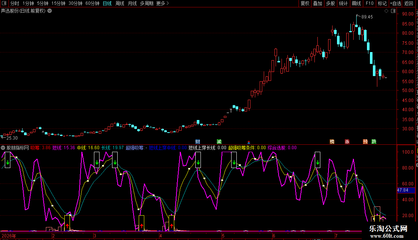Select the 15分钟 period tab

pos(58,3)
